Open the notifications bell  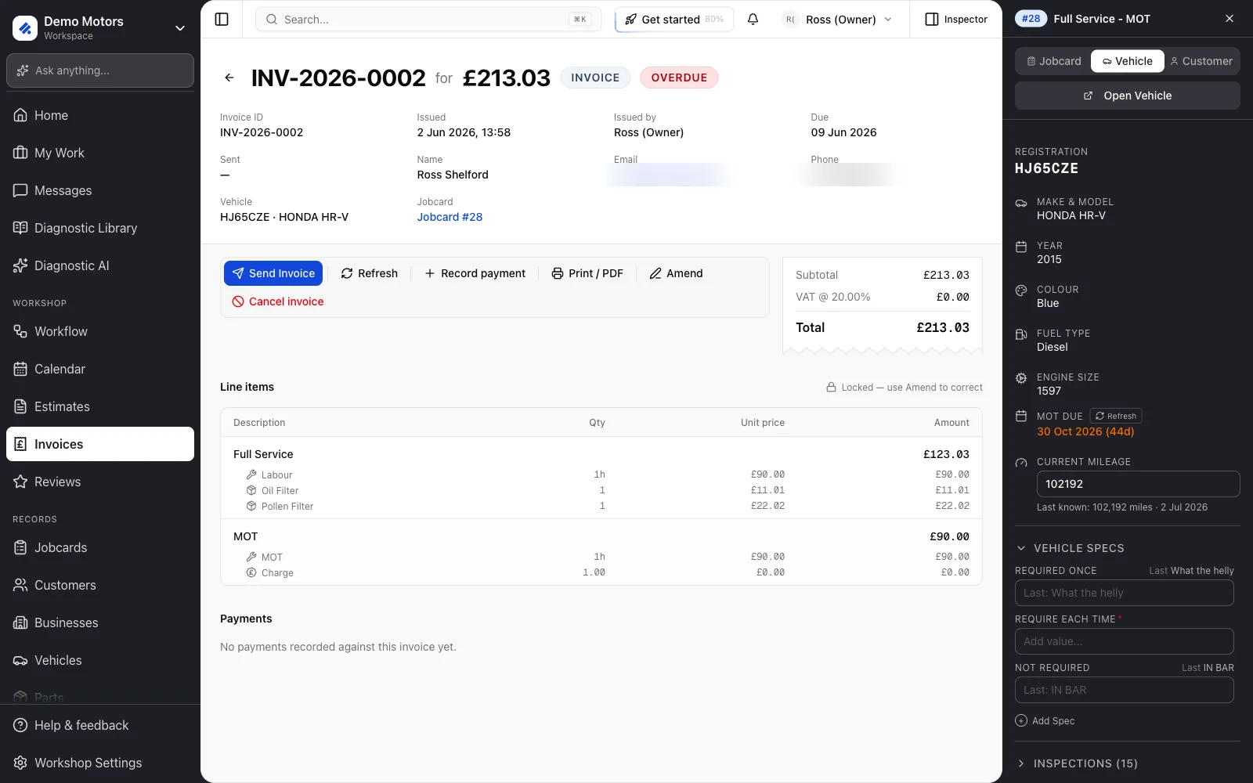pyautogui.click(x=753, y=19)
